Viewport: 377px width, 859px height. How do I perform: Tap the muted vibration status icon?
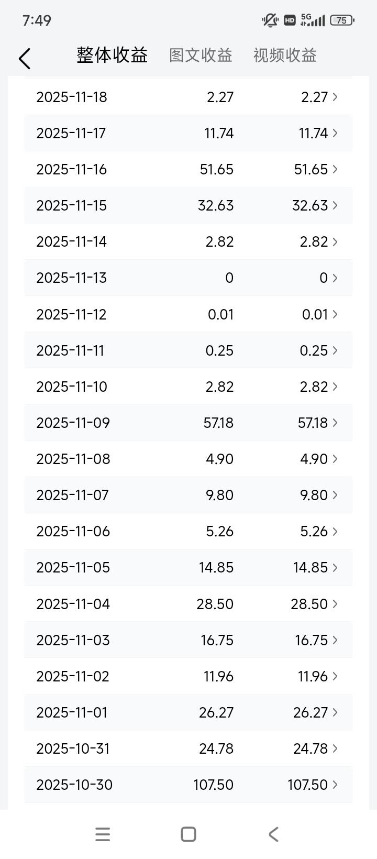270,20
